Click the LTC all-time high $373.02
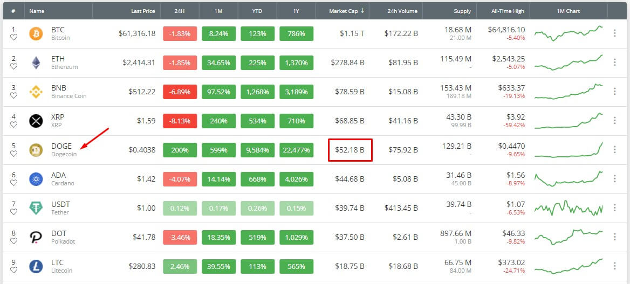Image resolution: width=630 pixels, height=284 pixels. tap(511, 262)
